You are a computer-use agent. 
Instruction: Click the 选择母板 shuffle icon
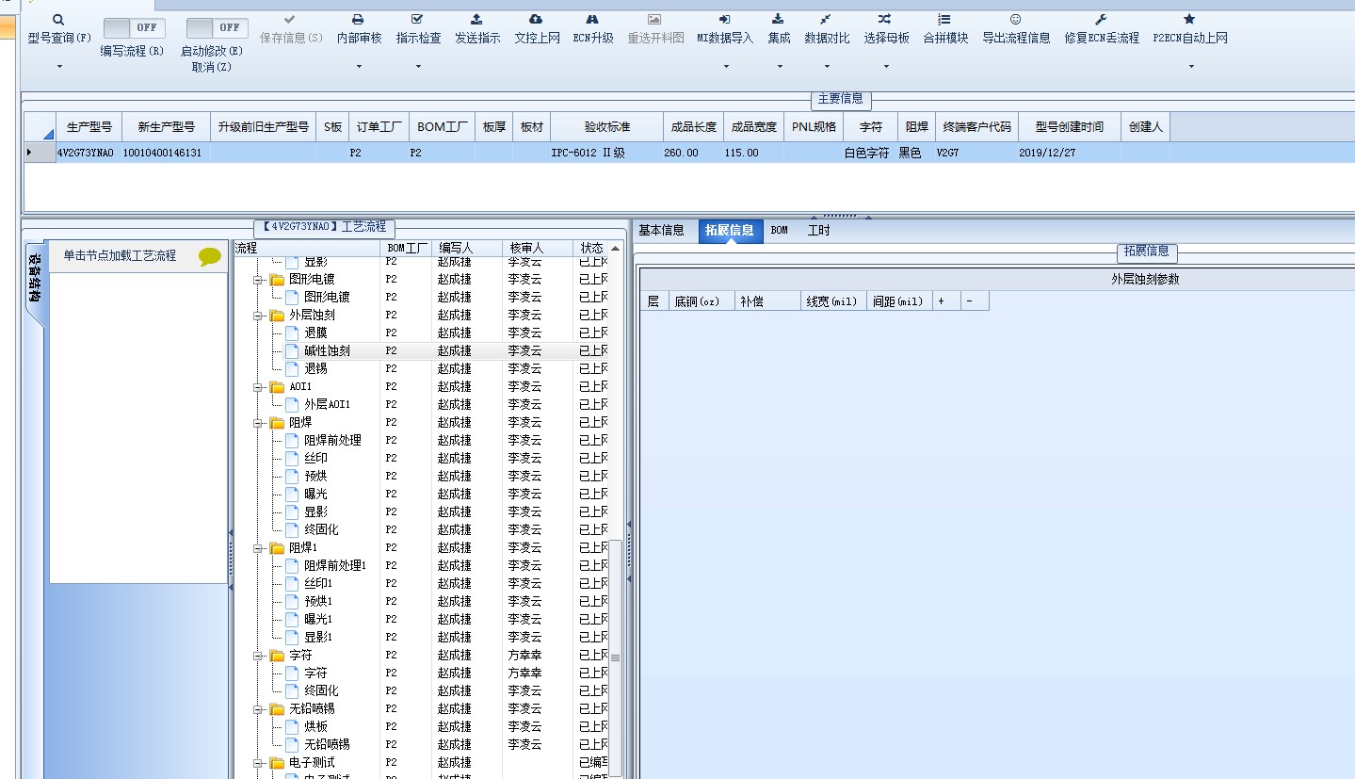pos(885,19)
